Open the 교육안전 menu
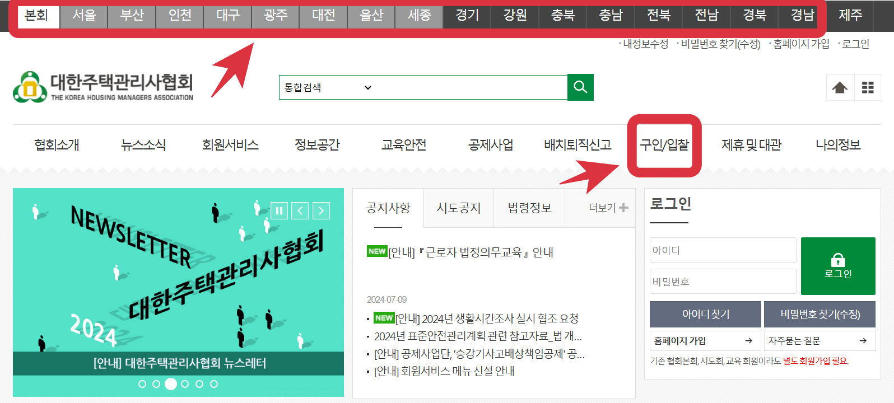Image resolution: width=894 pixels, height=403 pixels. coord(404,145)
